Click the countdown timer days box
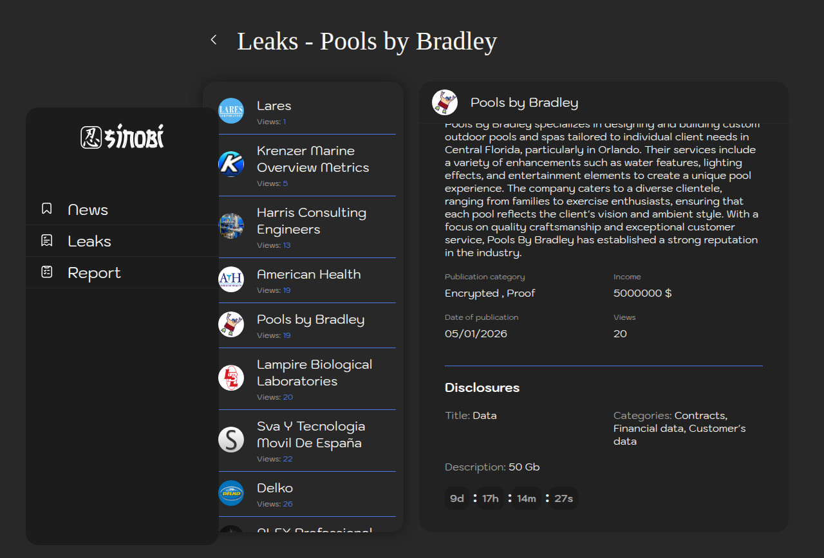 coord(457,498)
